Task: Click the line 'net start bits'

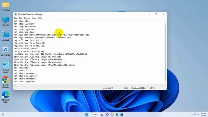Action: click(x=22, y=71)
